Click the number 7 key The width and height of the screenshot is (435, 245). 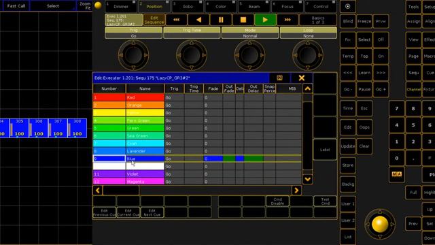tap(396, 109)
